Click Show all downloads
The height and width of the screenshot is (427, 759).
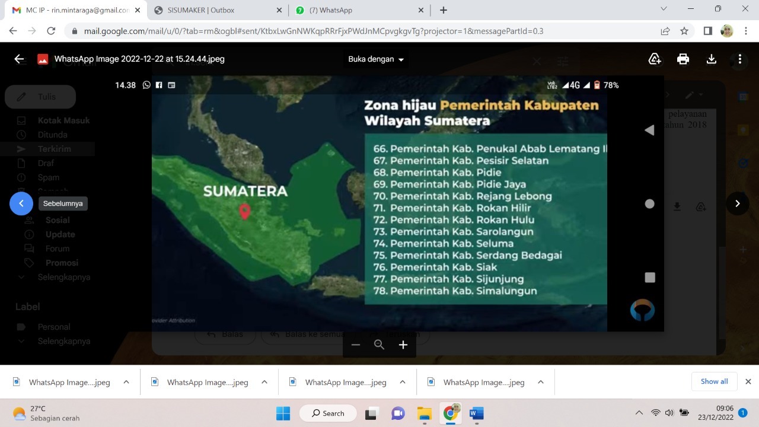(714, 381)
